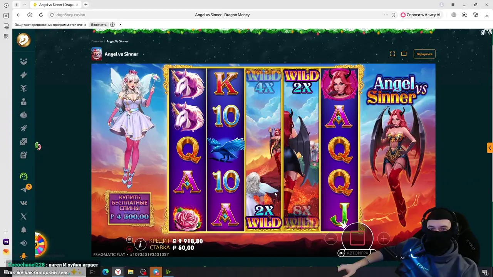This screenshot has width=493, height=277.
Task: Open notifications bell in casino sidebar
Action: click(23, 230)
